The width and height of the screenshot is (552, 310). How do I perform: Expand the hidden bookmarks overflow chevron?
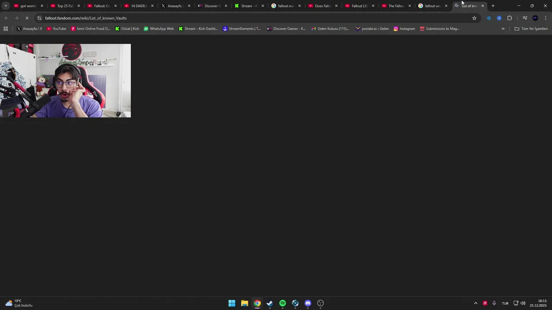(503, 29)
